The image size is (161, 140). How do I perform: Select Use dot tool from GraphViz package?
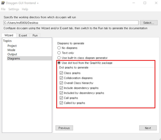tap(59, 63)
